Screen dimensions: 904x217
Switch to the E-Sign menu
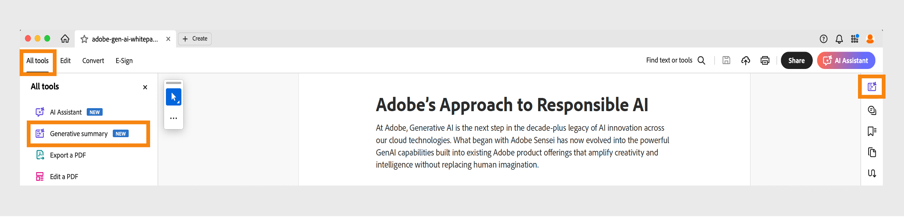pos(124,61)
